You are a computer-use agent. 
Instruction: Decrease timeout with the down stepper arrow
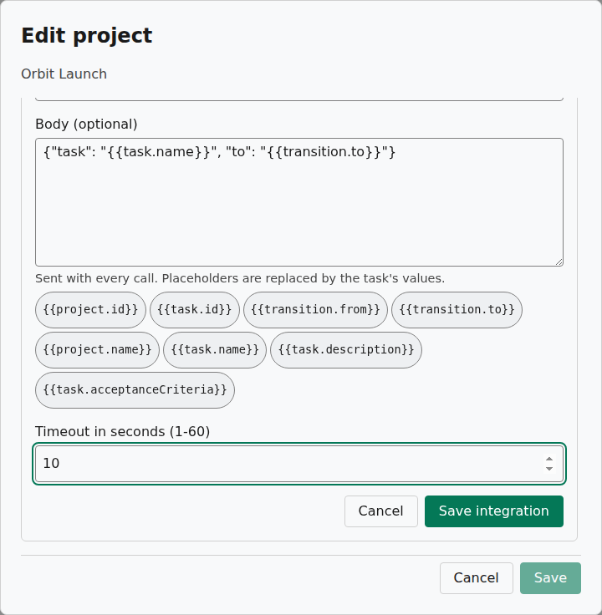549,468
